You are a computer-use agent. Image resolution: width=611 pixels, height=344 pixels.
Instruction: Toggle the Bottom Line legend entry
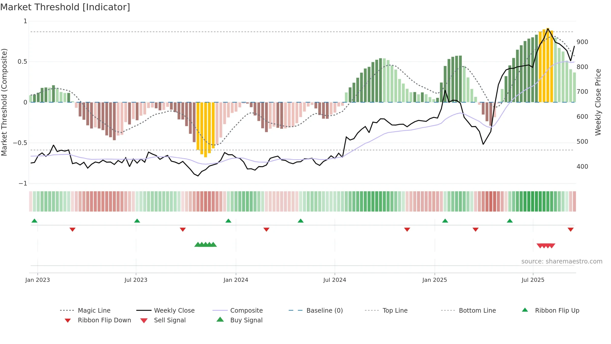pyautogui.click(x=468, y=310)
